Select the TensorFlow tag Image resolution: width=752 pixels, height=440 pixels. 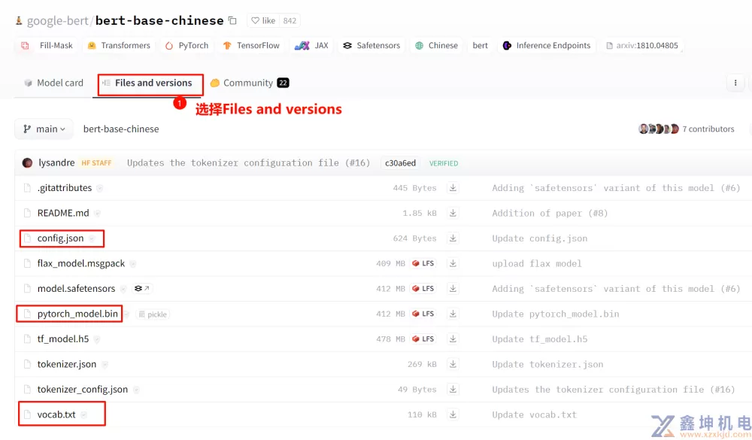[x=251, y=46]
